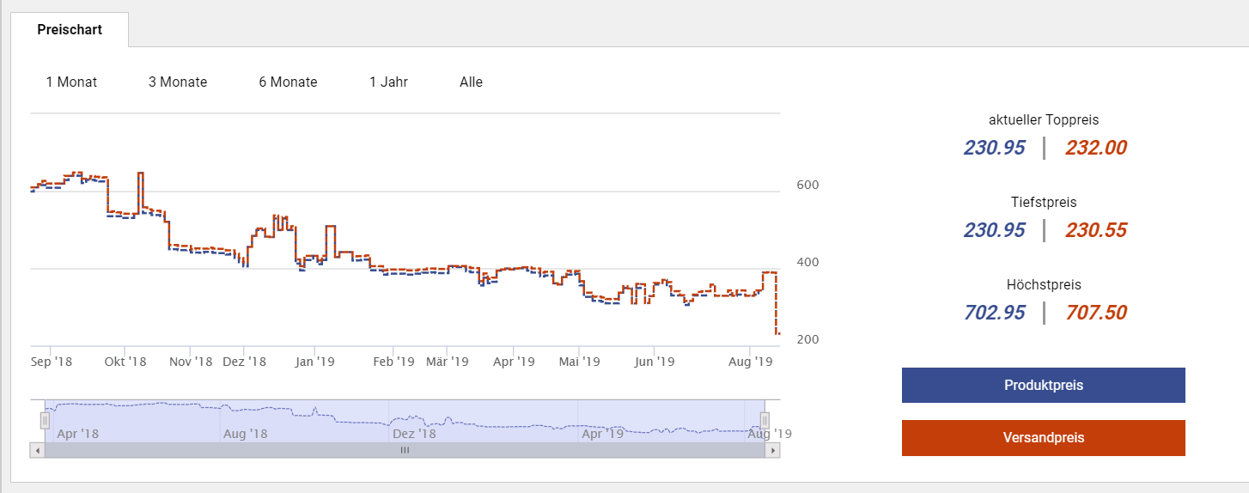Image resolution: width=1249 pixels, height=493 pixels.
Task: Click the orange Tiefstpreis value 230.55
Action: (x=1095, y=230)
